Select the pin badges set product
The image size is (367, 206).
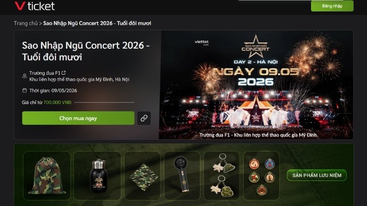261,176
